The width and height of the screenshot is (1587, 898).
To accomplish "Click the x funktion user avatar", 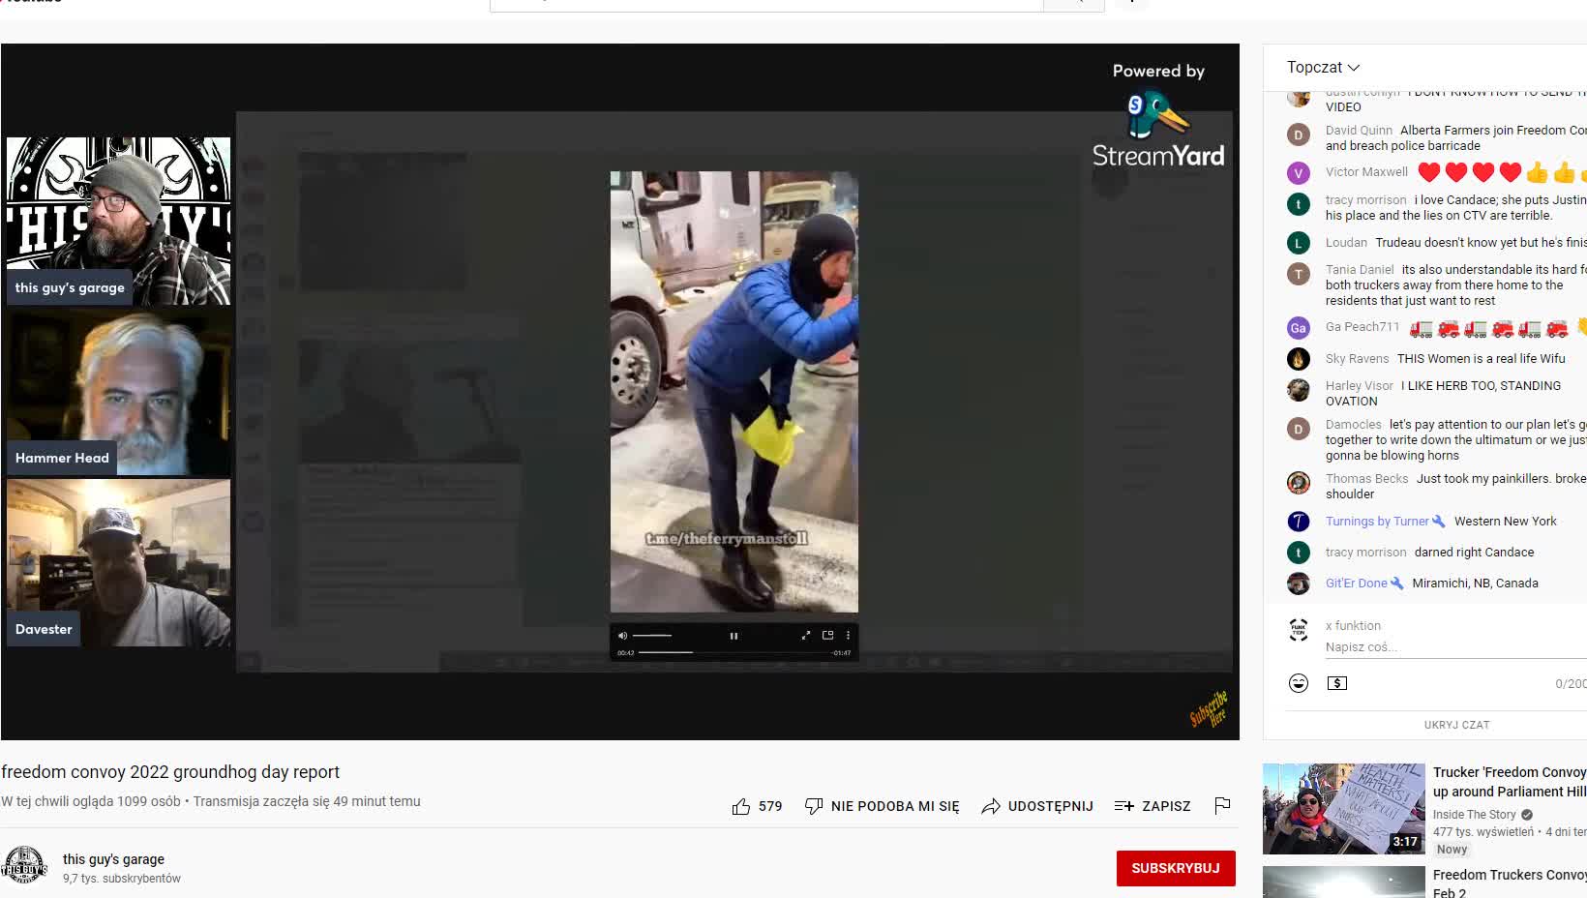I will point(1299,630).
